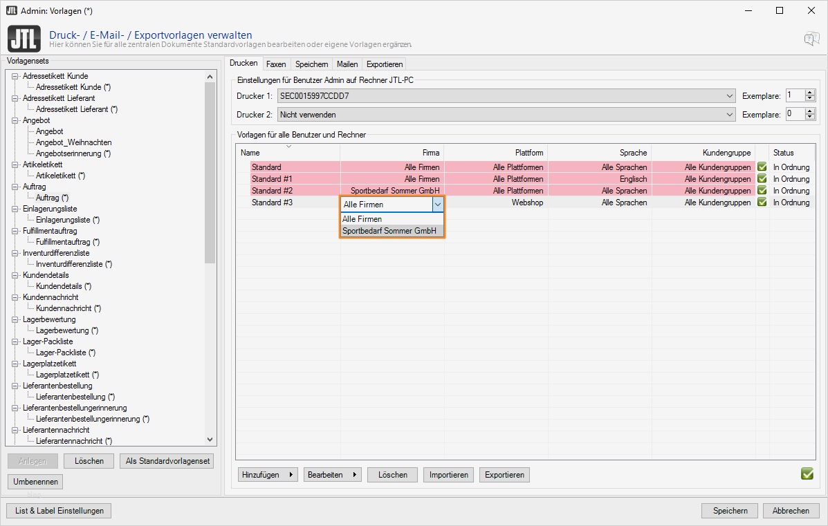Select Sportbedarf Sommer GmbH from Firma list
Screen dimensions: 828x526
[389, 231]
